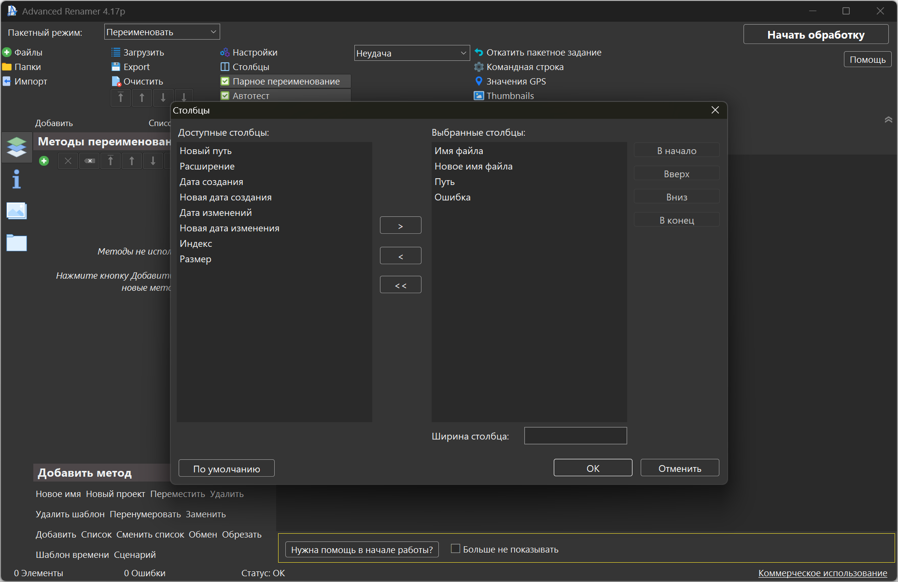Select Расширение in available columns
This screenshot has width=898, height=582.
pyautogui.click(x=207, y=166)
